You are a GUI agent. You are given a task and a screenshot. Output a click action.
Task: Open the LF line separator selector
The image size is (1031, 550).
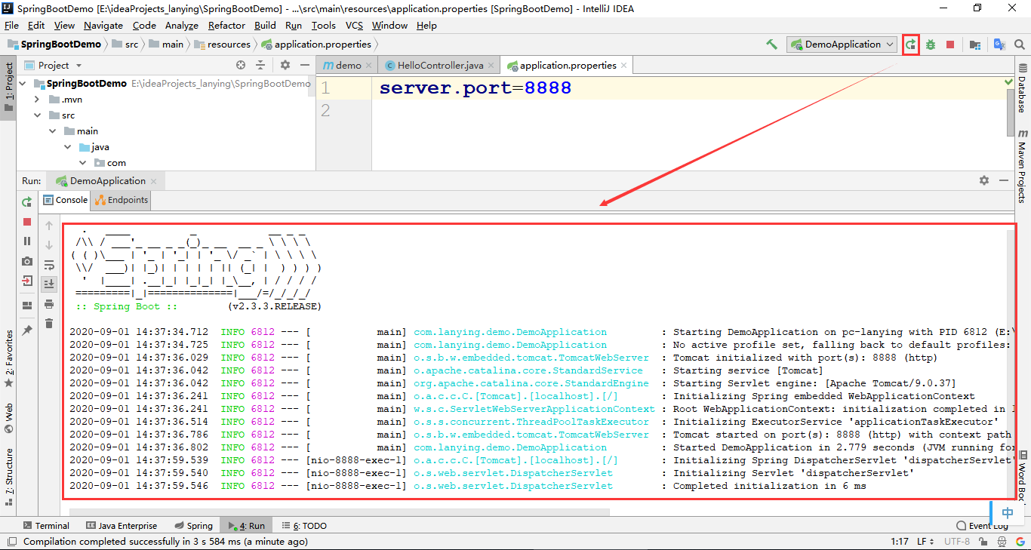point(926,542)
